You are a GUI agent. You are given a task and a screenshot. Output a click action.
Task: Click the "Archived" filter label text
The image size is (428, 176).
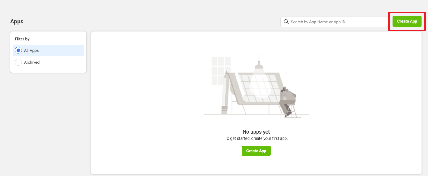(x=32, y=62)
